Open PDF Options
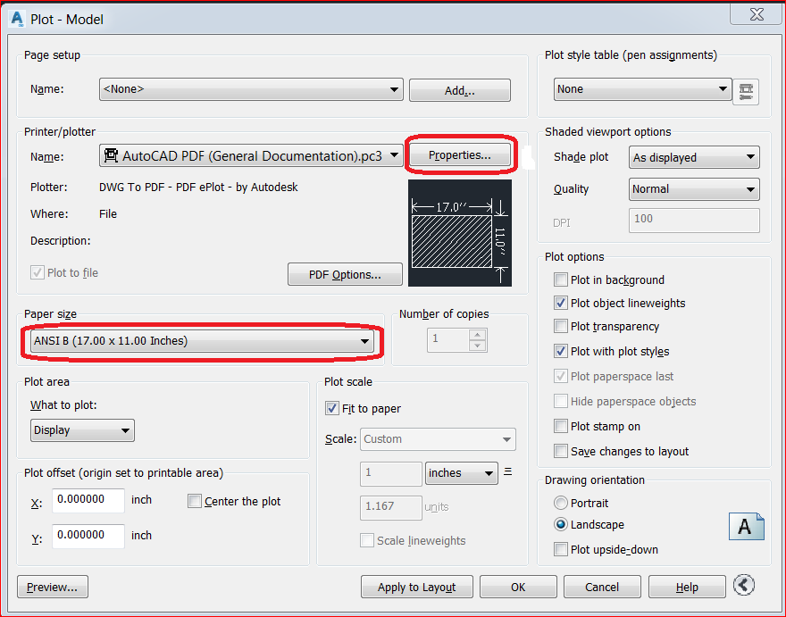The width and height of the screenshot is (786, 617). pos(345,274)
